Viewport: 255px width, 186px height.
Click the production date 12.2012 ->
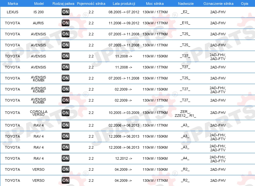pyautogui.click(x=124, y=158)
